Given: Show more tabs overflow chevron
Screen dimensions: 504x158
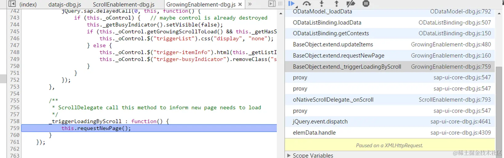Looking at the screenshot, I should [250, 4].
